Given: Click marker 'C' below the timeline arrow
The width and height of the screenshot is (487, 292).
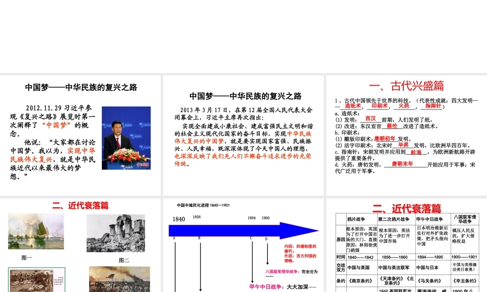Looking at the screenshot, I should click(x=251, y=238).
